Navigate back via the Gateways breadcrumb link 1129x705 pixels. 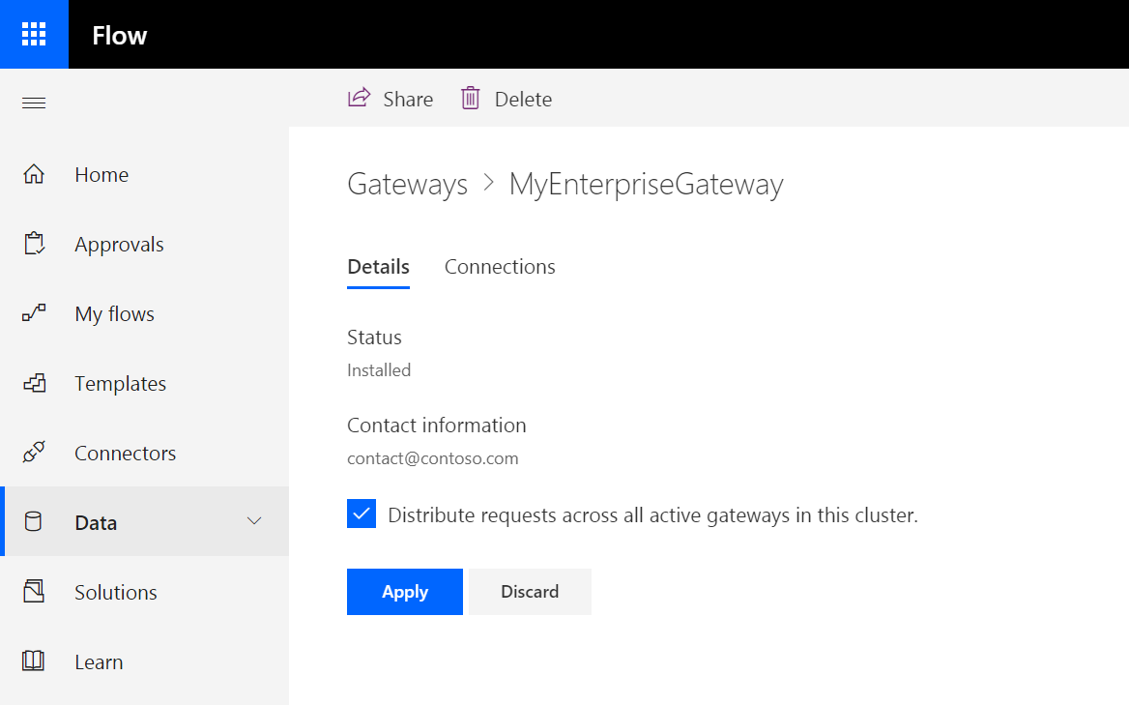click(x=407, y=184)
